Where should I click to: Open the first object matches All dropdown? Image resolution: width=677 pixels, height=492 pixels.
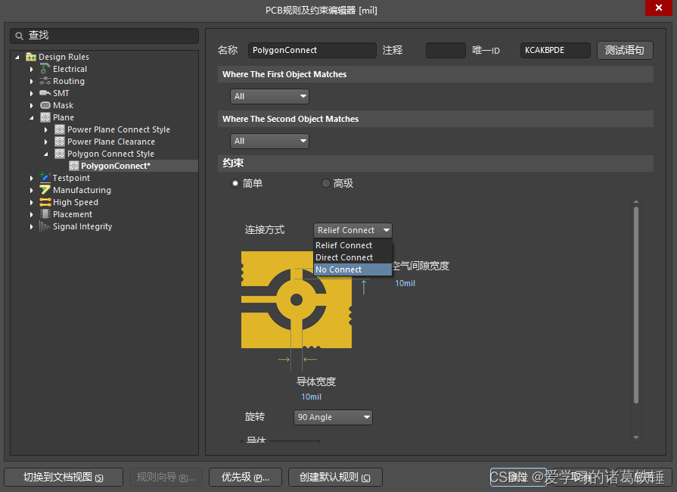click(x=269, y=96)
